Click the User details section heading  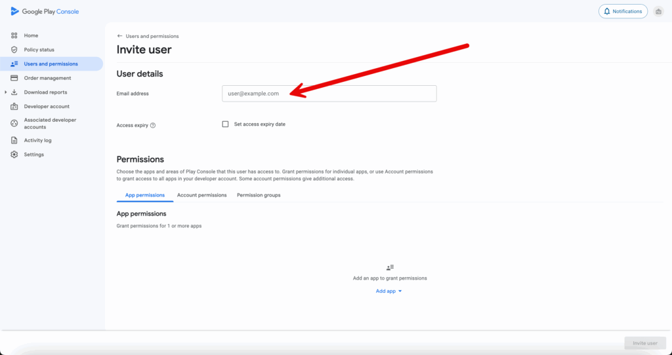140,73
